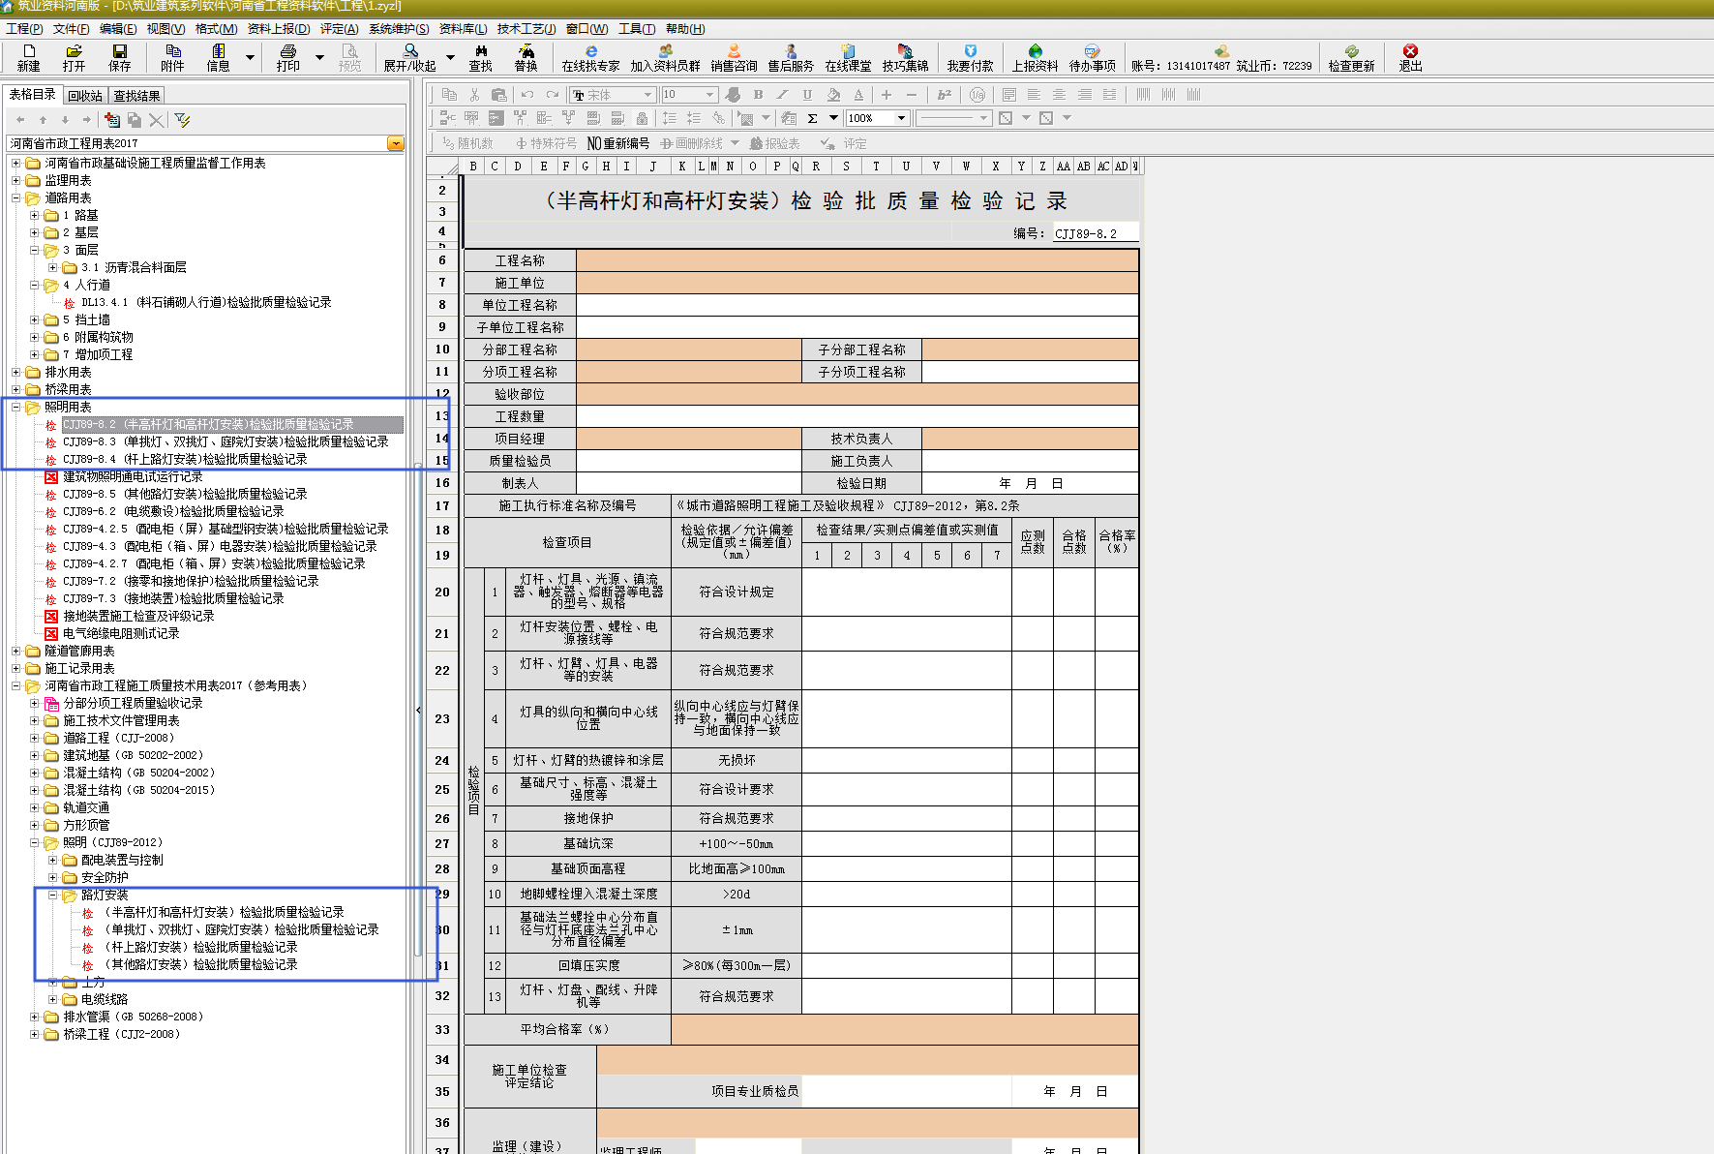Click the fill color bucket icon

pyautogui.click(x=833, y=95)
